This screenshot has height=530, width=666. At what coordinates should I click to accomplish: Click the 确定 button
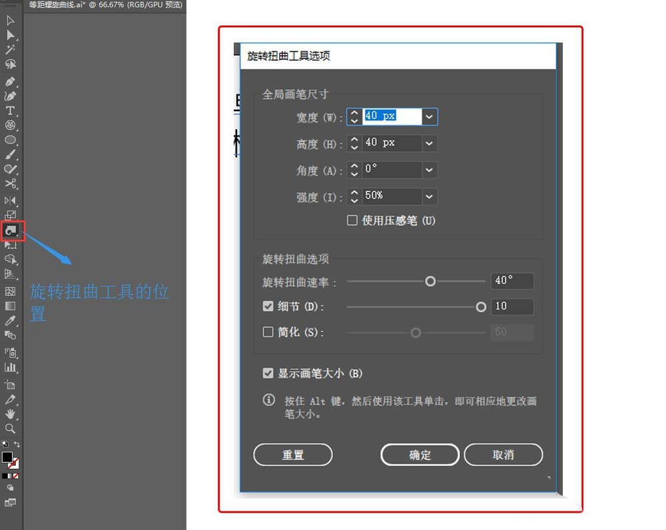[419, 455]
